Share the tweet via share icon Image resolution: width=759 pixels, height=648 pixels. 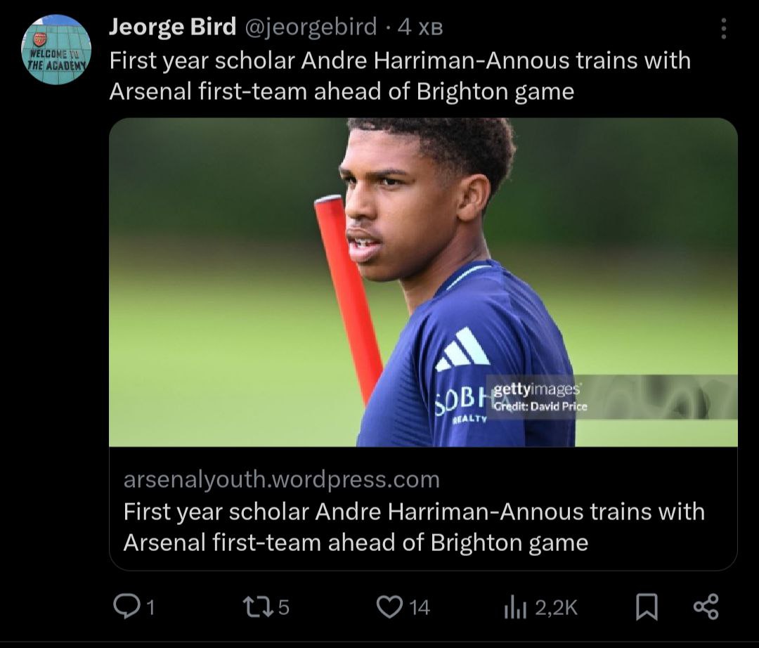click(x=706, y=607)
